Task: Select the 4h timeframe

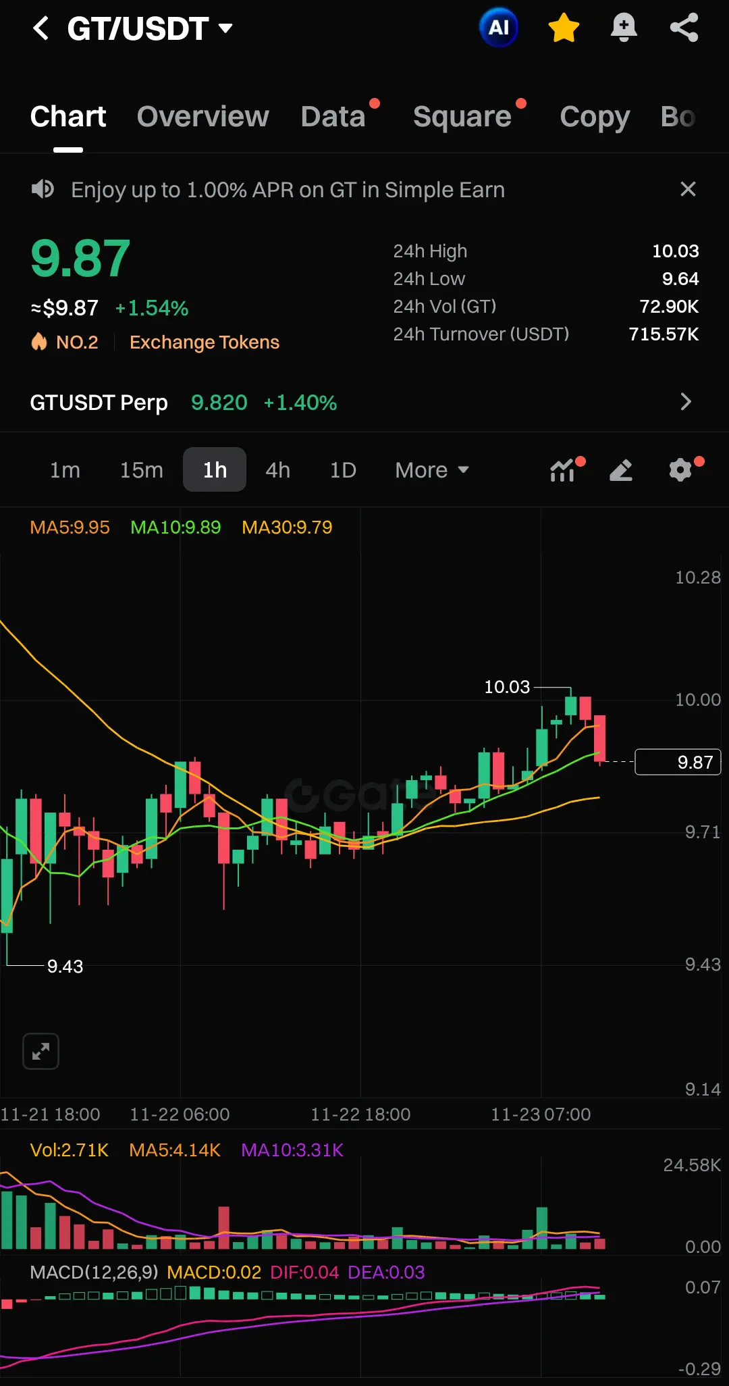Action: click(x=277, y=470)
